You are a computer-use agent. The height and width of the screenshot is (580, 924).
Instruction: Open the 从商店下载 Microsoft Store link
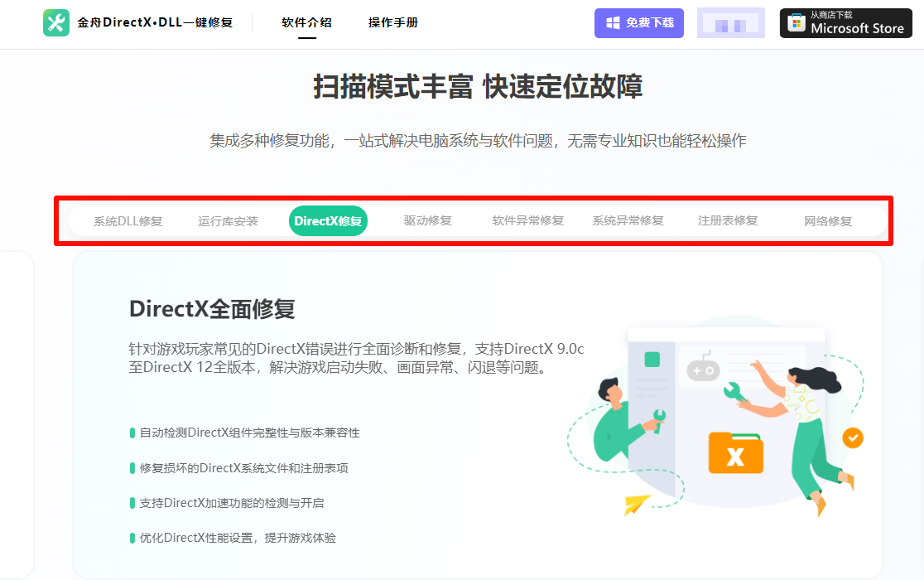click(x=845, y=23)
